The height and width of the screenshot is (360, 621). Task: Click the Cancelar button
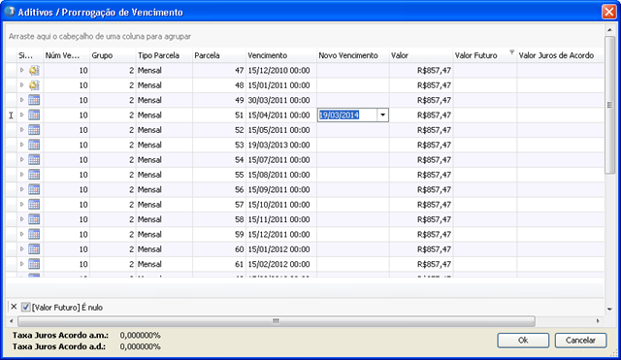(x=580, y=341)
